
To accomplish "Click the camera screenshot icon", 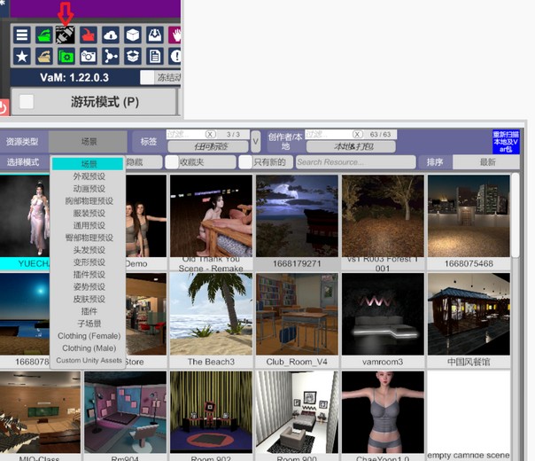I will coord(88,56).
